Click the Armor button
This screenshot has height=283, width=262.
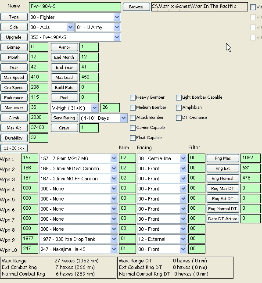click(65, 47)
